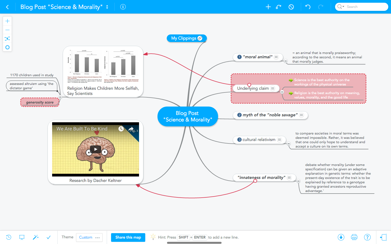The image size is (391, 244).
Task: Click connection handle on Underlying claim
Action: pos(249,85)
